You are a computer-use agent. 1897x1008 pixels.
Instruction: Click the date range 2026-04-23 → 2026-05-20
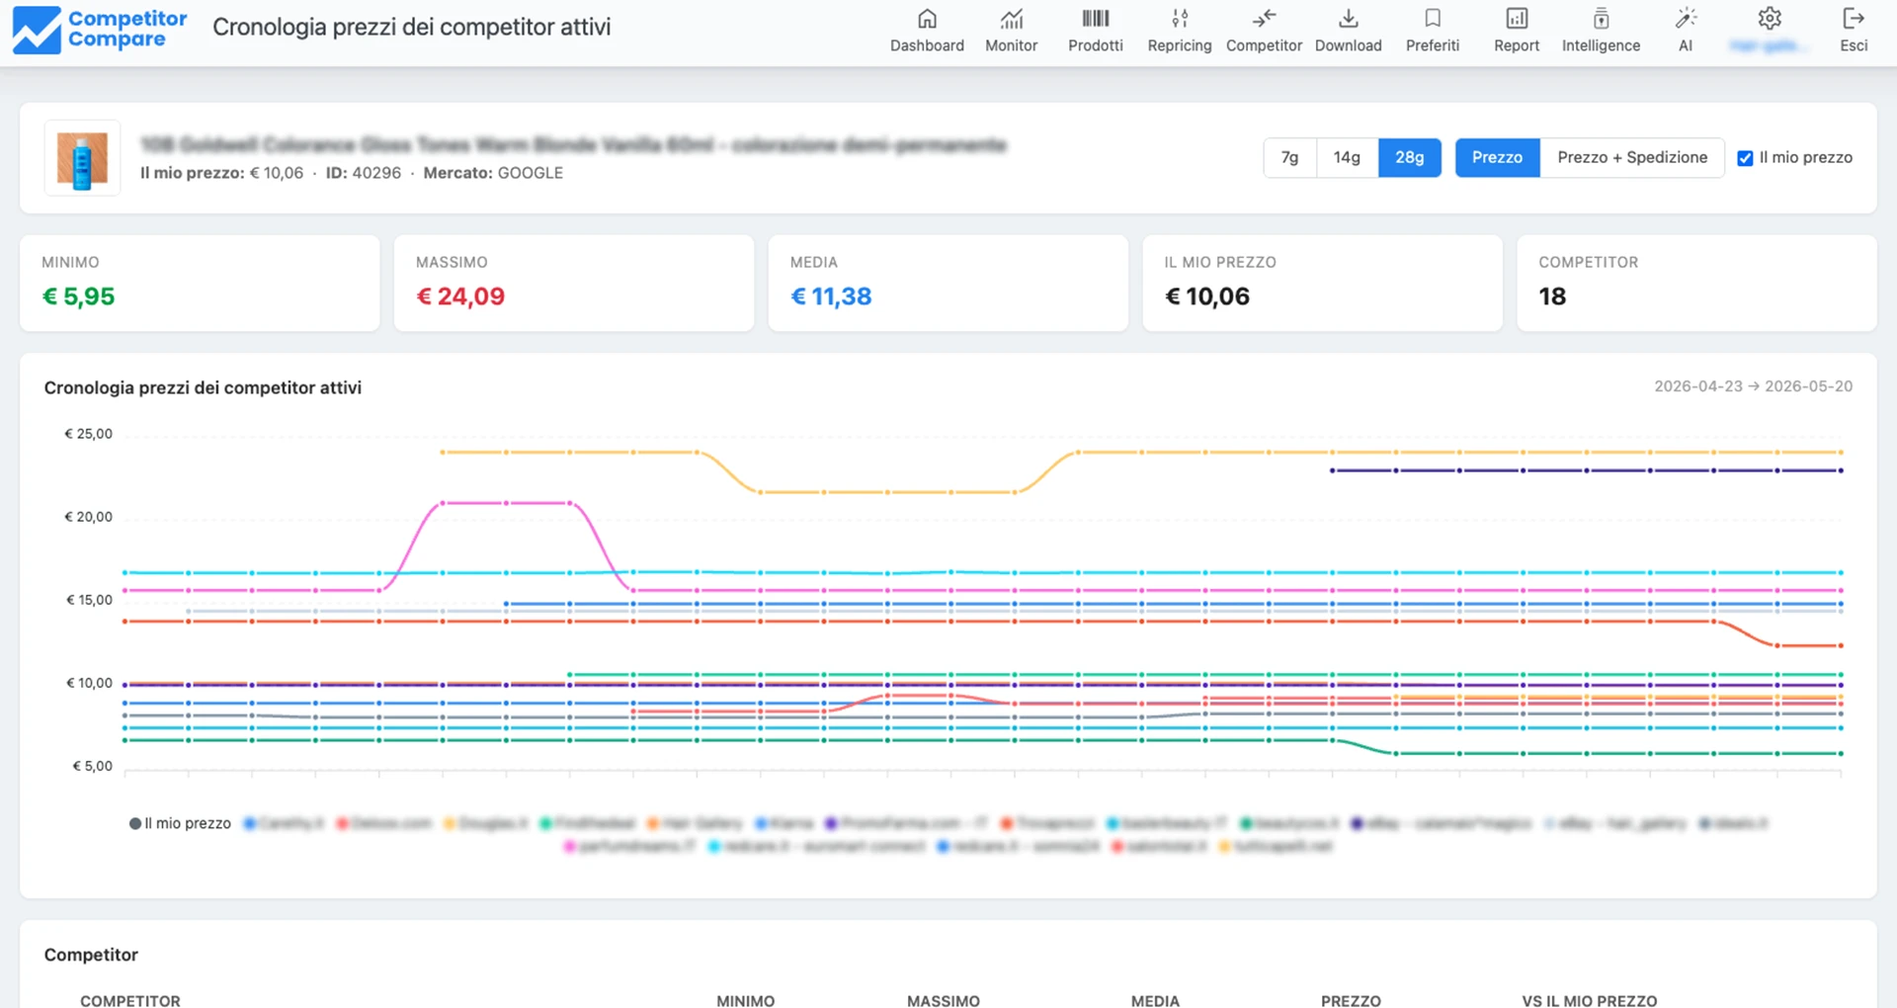(1753, 386)
